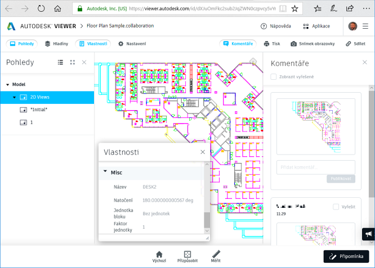The image size is (375, 268).
Task: Click the Publikovat button
Action: point(341,179)
